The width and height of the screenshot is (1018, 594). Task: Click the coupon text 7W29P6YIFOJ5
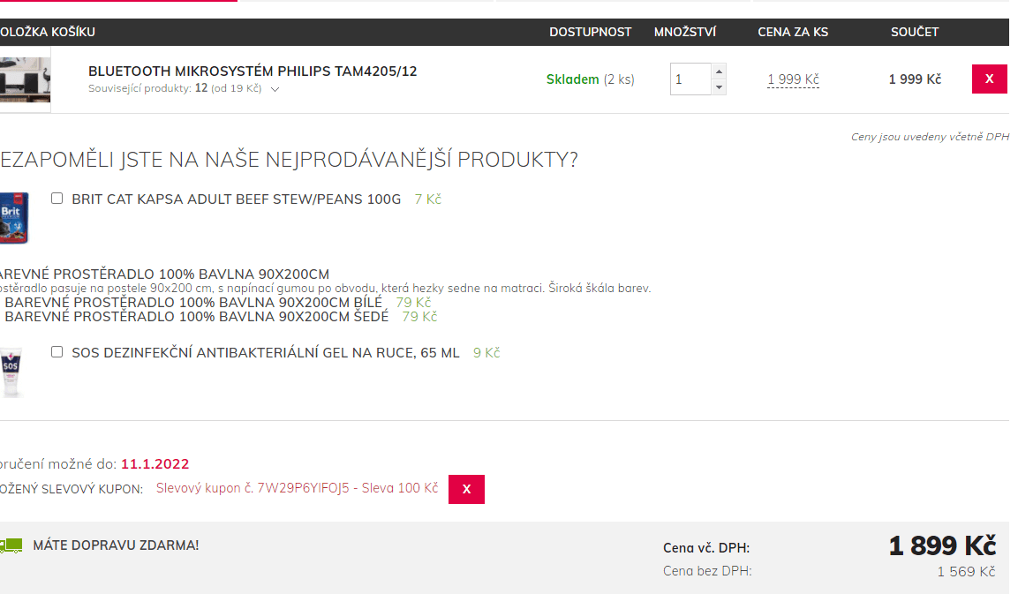pyautogui.click(x=297, y=488)
